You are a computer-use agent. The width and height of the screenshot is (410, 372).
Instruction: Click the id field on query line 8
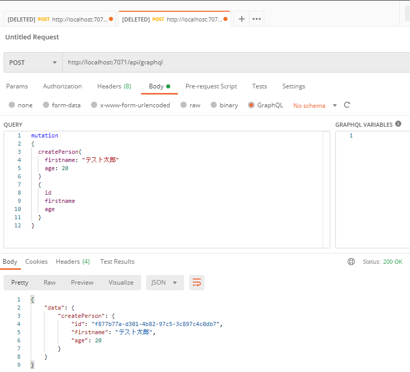(x=48, y=193)
